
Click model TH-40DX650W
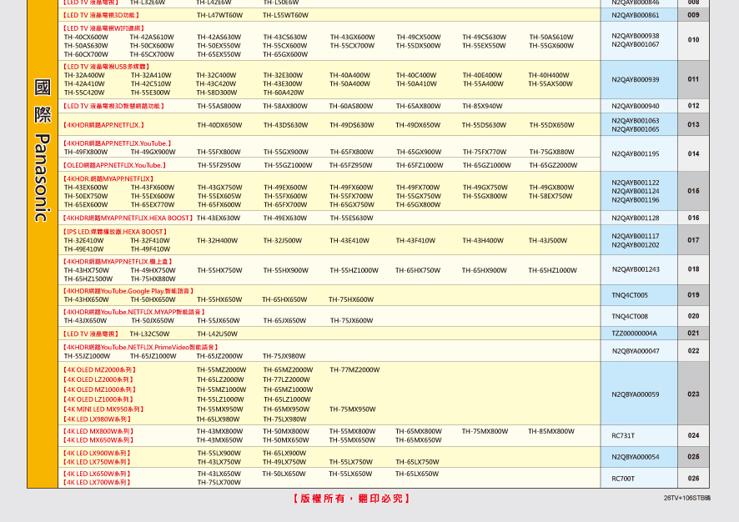[x=219, y=125]
